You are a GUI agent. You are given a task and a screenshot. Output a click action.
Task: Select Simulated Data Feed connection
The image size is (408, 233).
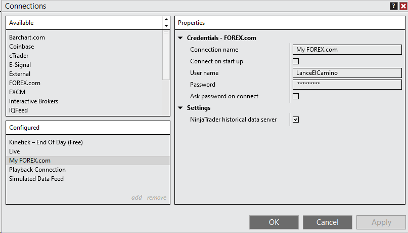point(88,178)
